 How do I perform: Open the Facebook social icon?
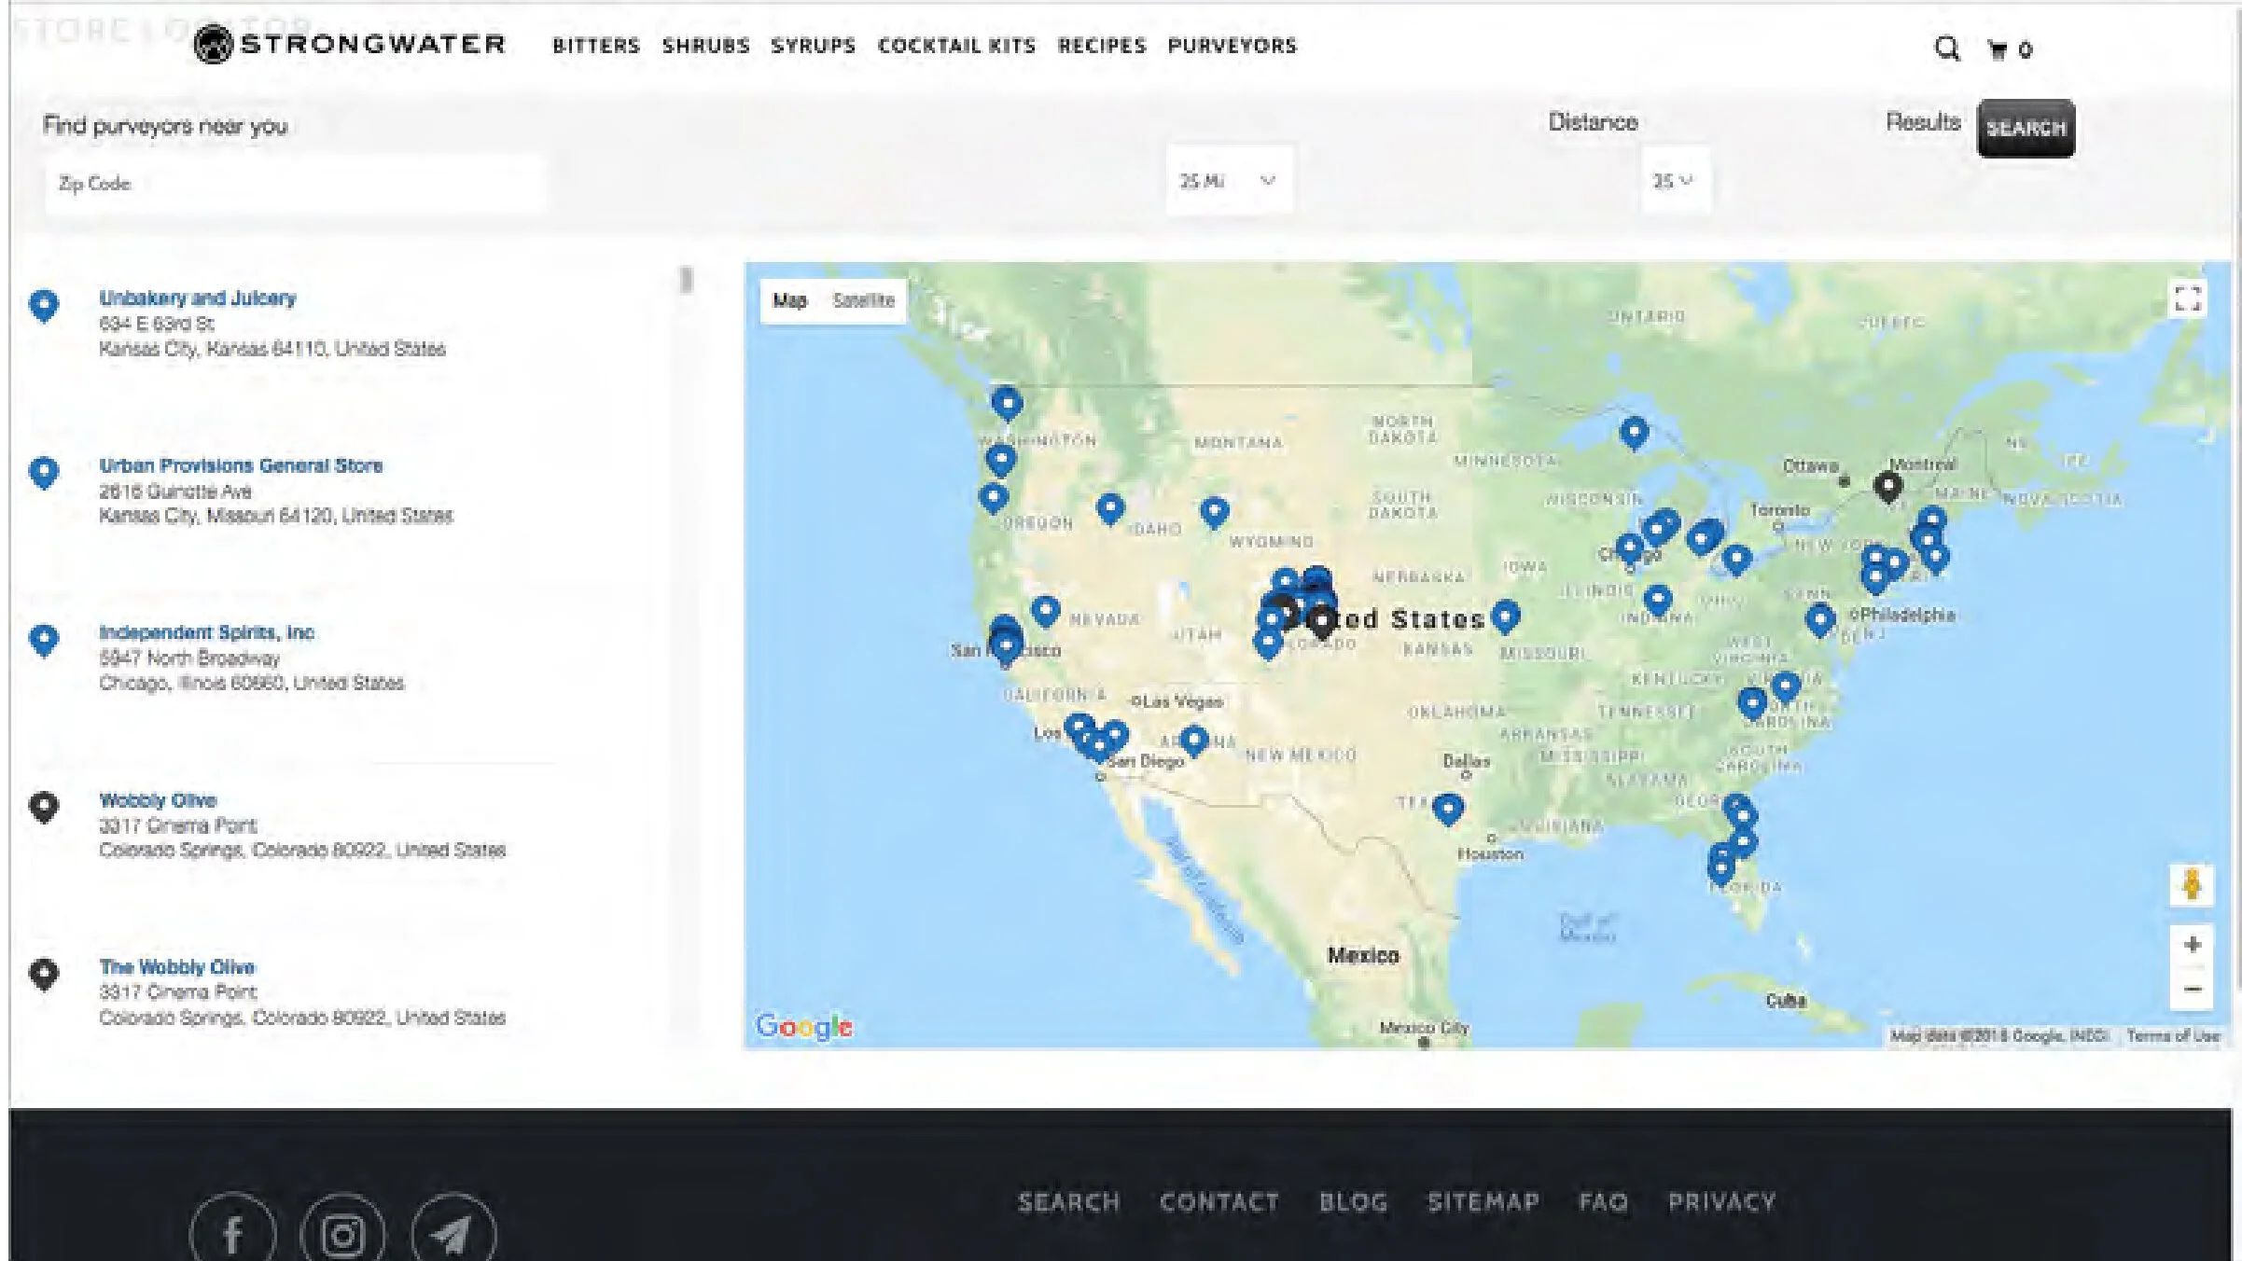coord(232,1235)
